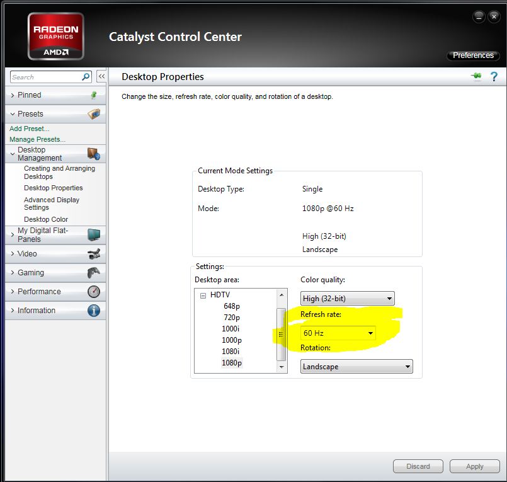Select 1080p in Desktop area
The width and height of the screenshot is (507, 482).
pos(232,363)
